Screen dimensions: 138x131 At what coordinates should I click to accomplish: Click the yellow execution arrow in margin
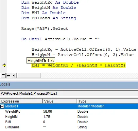point(4,65)
